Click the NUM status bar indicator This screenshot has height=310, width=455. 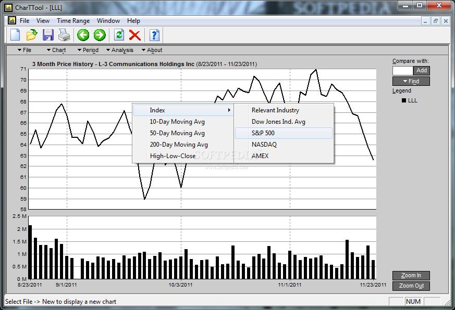[413, 302]
